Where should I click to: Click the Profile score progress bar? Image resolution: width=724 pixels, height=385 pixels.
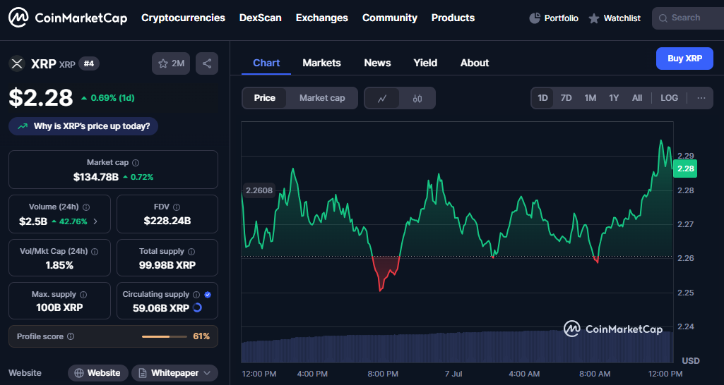[165, 336]
